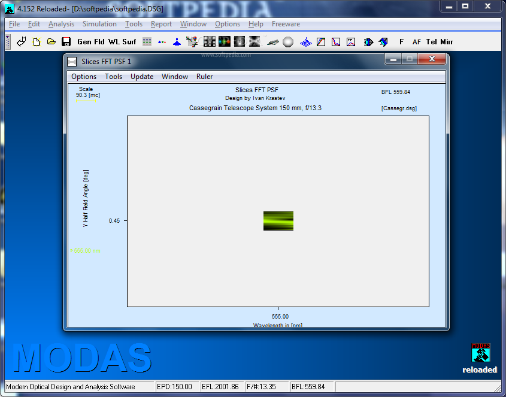
Task: Open the Edit menu
Action: [34, 24]
